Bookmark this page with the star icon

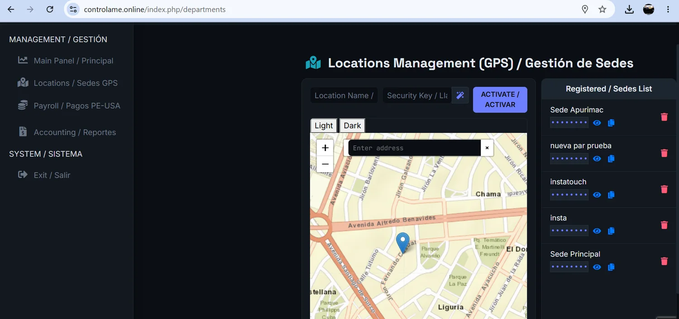pos(602,9)
